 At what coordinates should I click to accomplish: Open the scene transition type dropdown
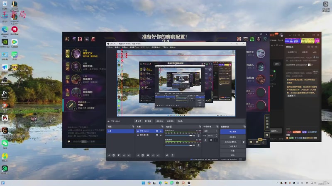(210, 131)
